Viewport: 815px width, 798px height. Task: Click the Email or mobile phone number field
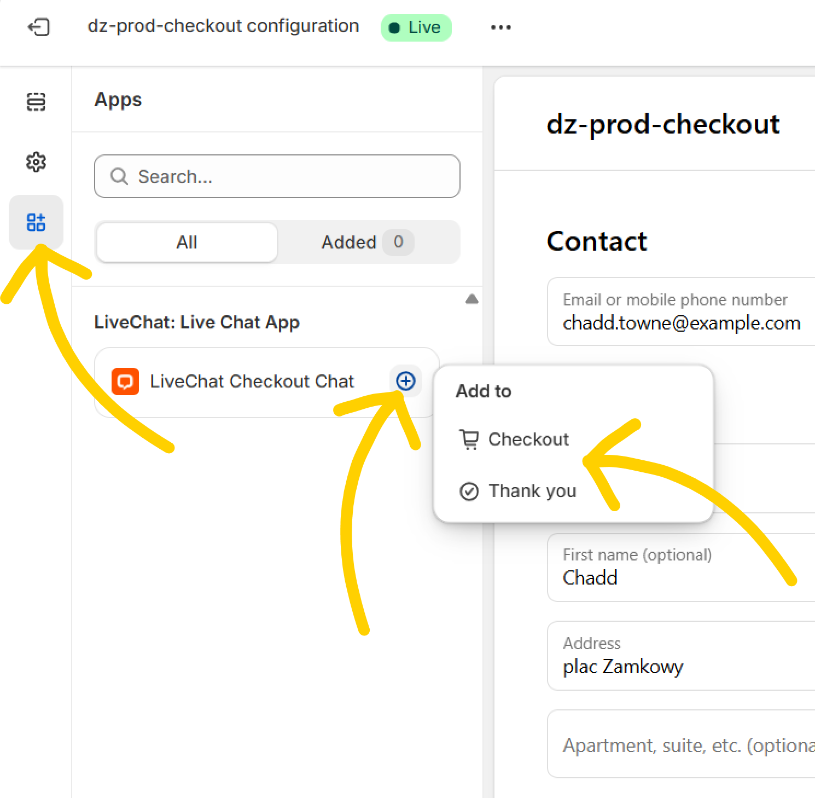pos(681,311)
